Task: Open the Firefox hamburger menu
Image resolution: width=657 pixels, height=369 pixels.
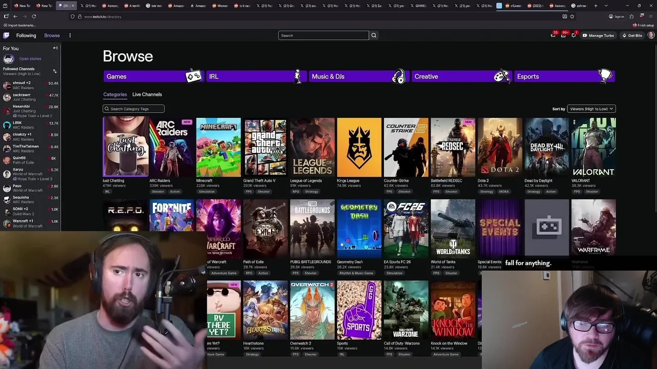Action: [x=651, y=16]
